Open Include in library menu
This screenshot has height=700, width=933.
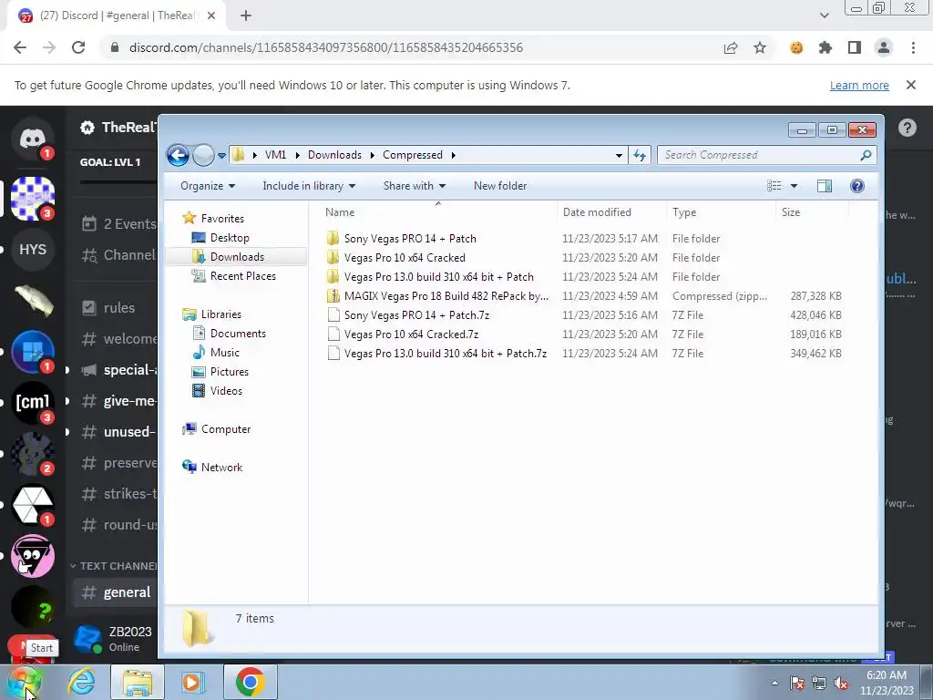tap(309, 186)
